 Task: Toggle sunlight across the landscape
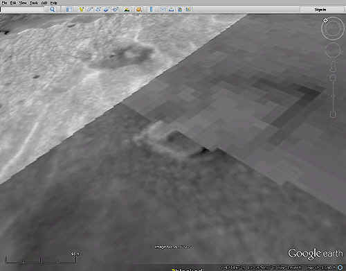pos(127,9)
